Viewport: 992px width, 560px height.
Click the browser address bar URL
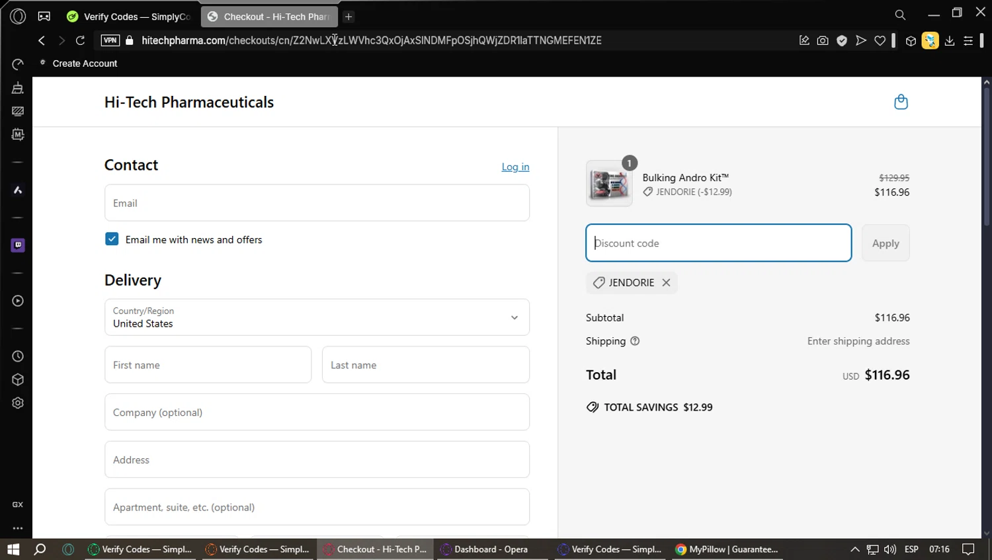tap(372, 40)
